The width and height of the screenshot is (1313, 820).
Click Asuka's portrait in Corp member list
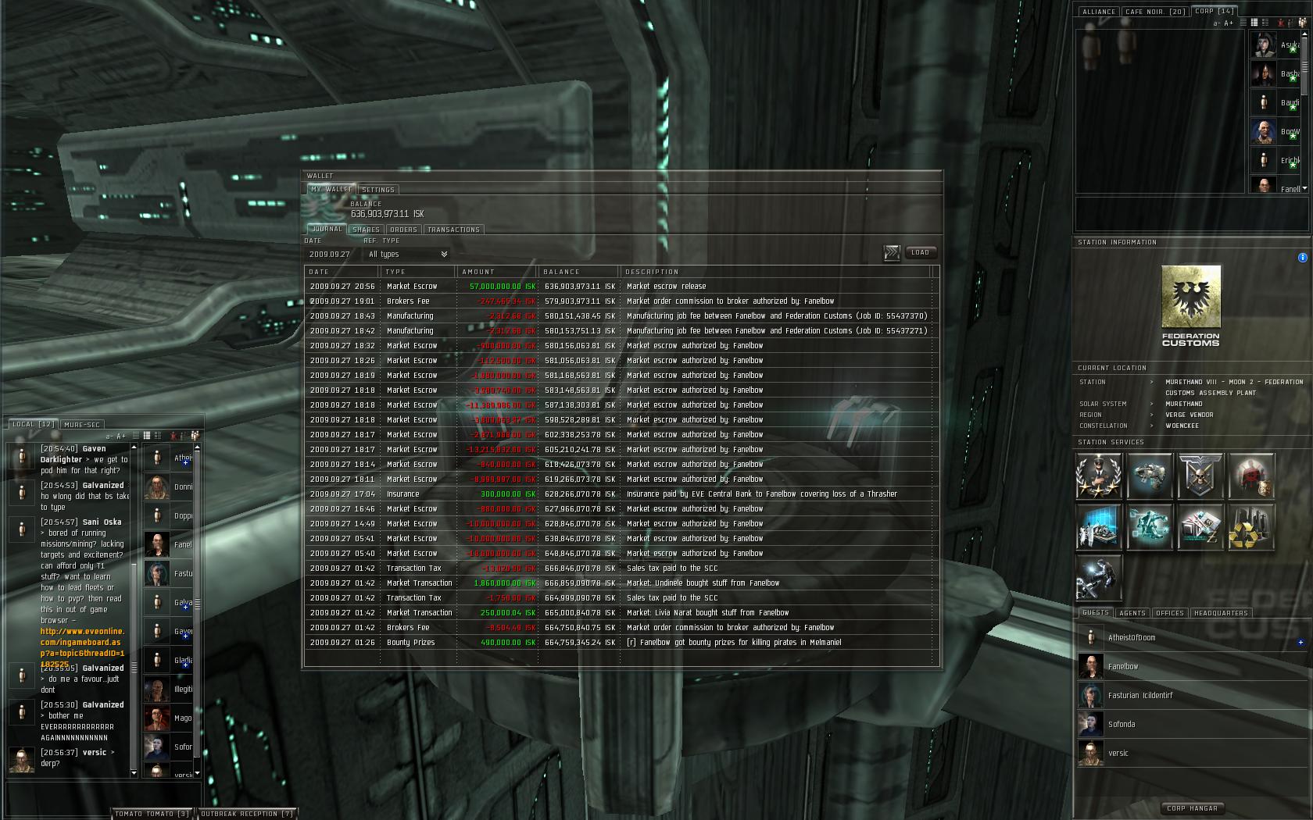tap(1263, 45)
